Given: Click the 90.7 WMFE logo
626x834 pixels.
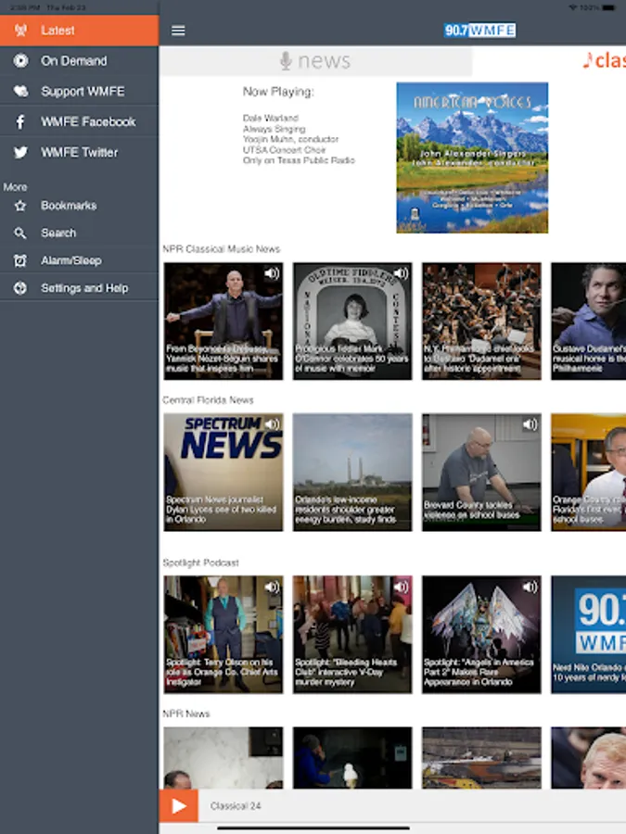Looking at the screenshot, I should [479, 31].
